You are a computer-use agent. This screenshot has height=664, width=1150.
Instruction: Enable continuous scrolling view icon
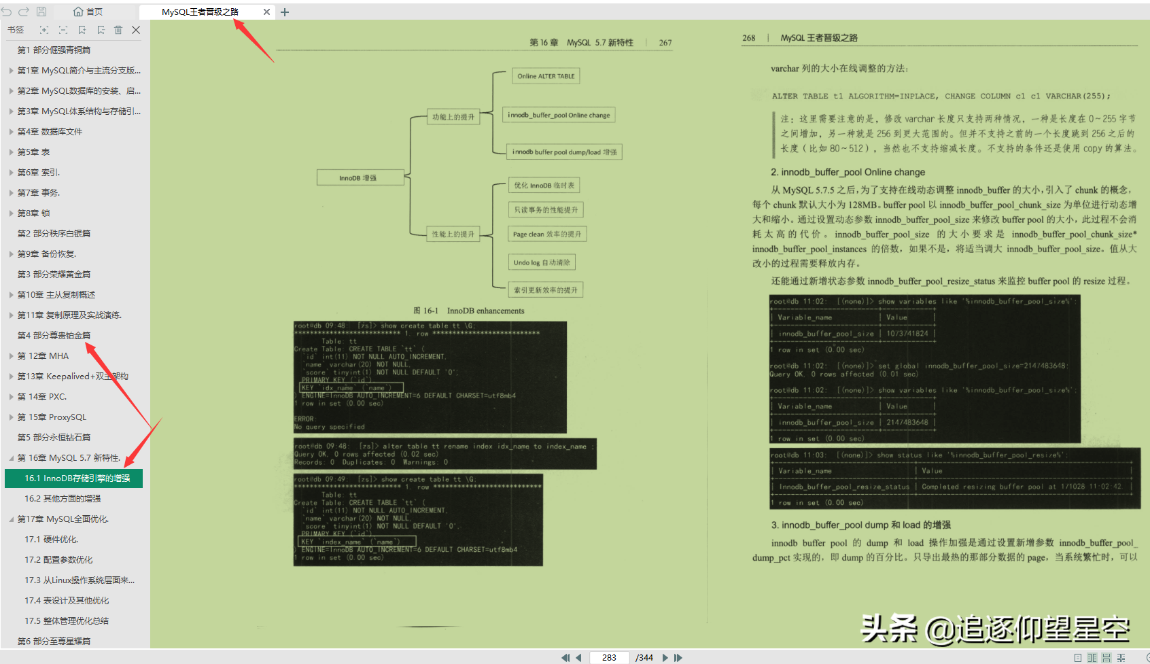[x=1107, y=657]
